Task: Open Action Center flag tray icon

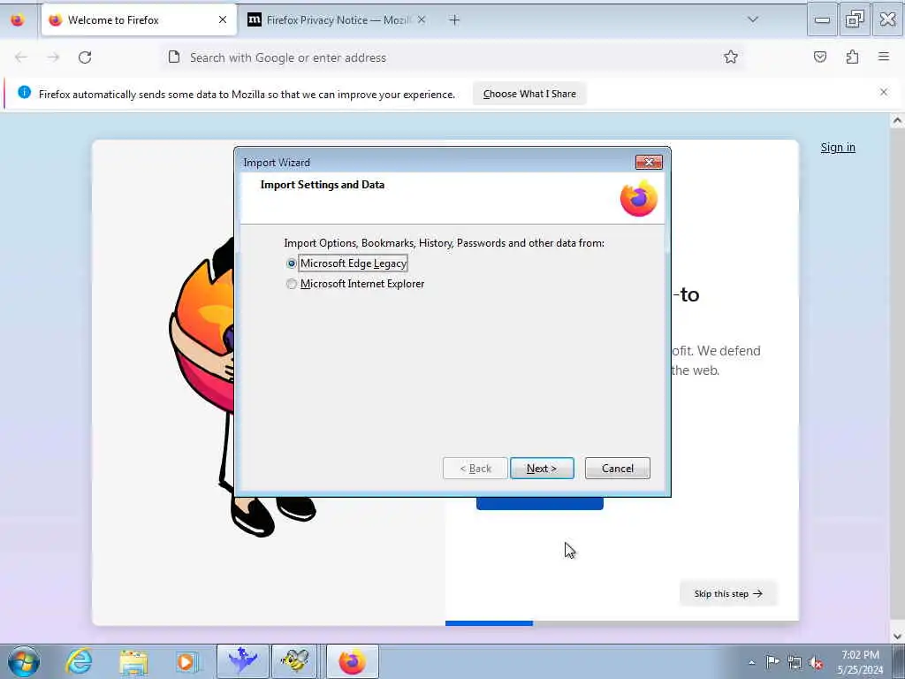Action: click(x=772, y=661)
